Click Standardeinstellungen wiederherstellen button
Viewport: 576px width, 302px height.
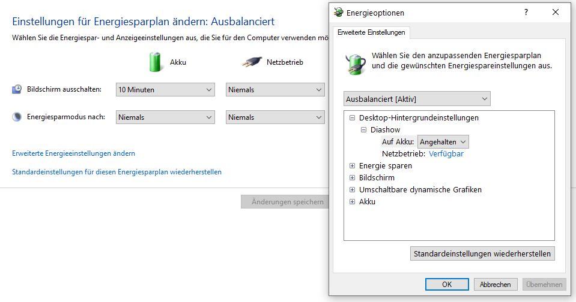(x=482, y=253)
